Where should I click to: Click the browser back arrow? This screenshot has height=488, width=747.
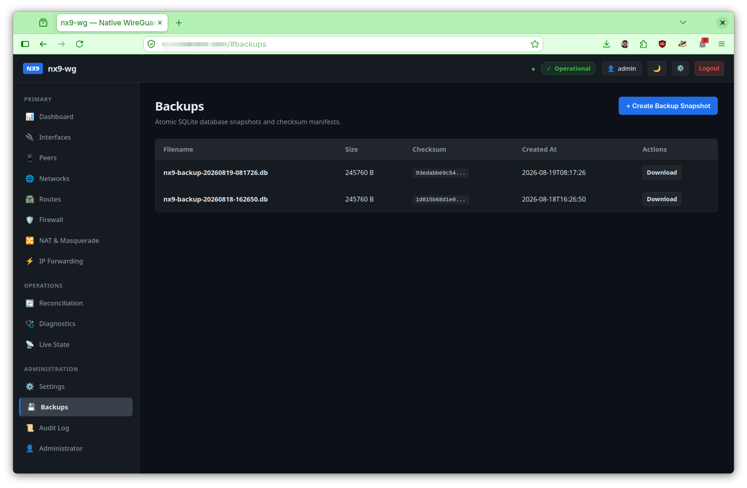43,44
